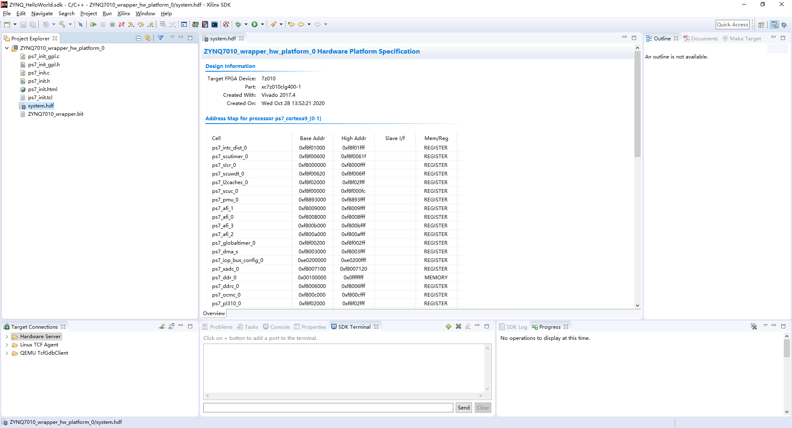Open the Debug configurations dropdown arrow
This screenshot has width=792, height=428.
[246, 25]
